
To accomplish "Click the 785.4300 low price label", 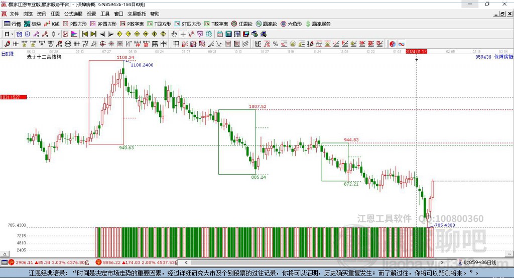I will pyautogui.click(x=445, y=225).
